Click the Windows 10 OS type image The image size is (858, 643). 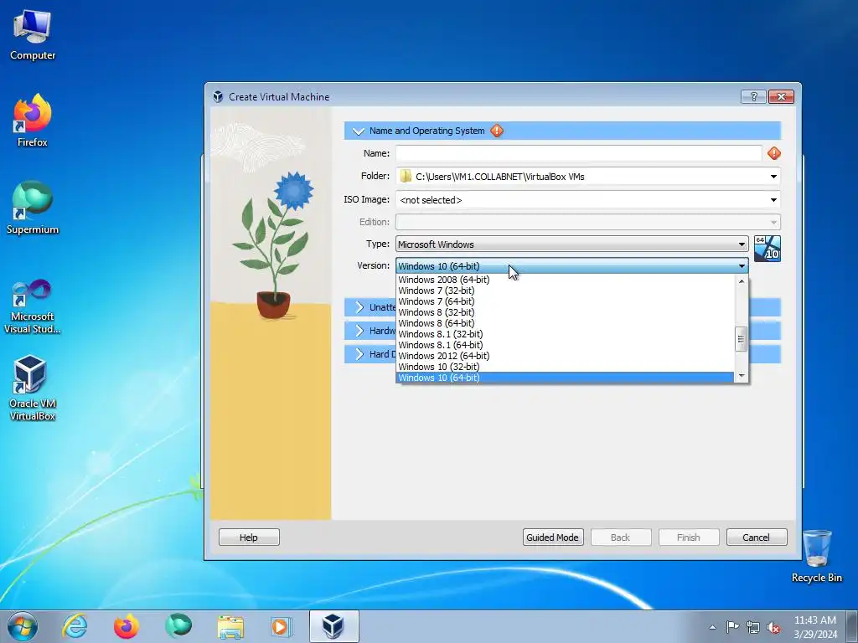(x=768, y=249)
